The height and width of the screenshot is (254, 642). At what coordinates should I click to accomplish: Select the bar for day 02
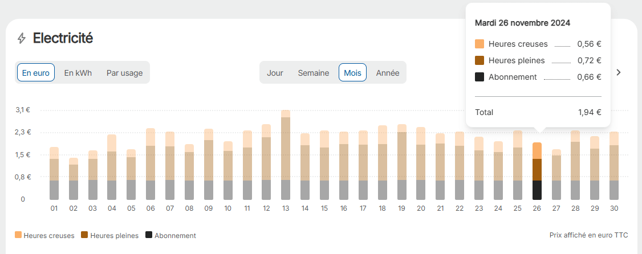click(74, 179)
